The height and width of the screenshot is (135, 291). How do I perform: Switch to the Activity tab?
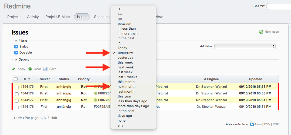33,17
